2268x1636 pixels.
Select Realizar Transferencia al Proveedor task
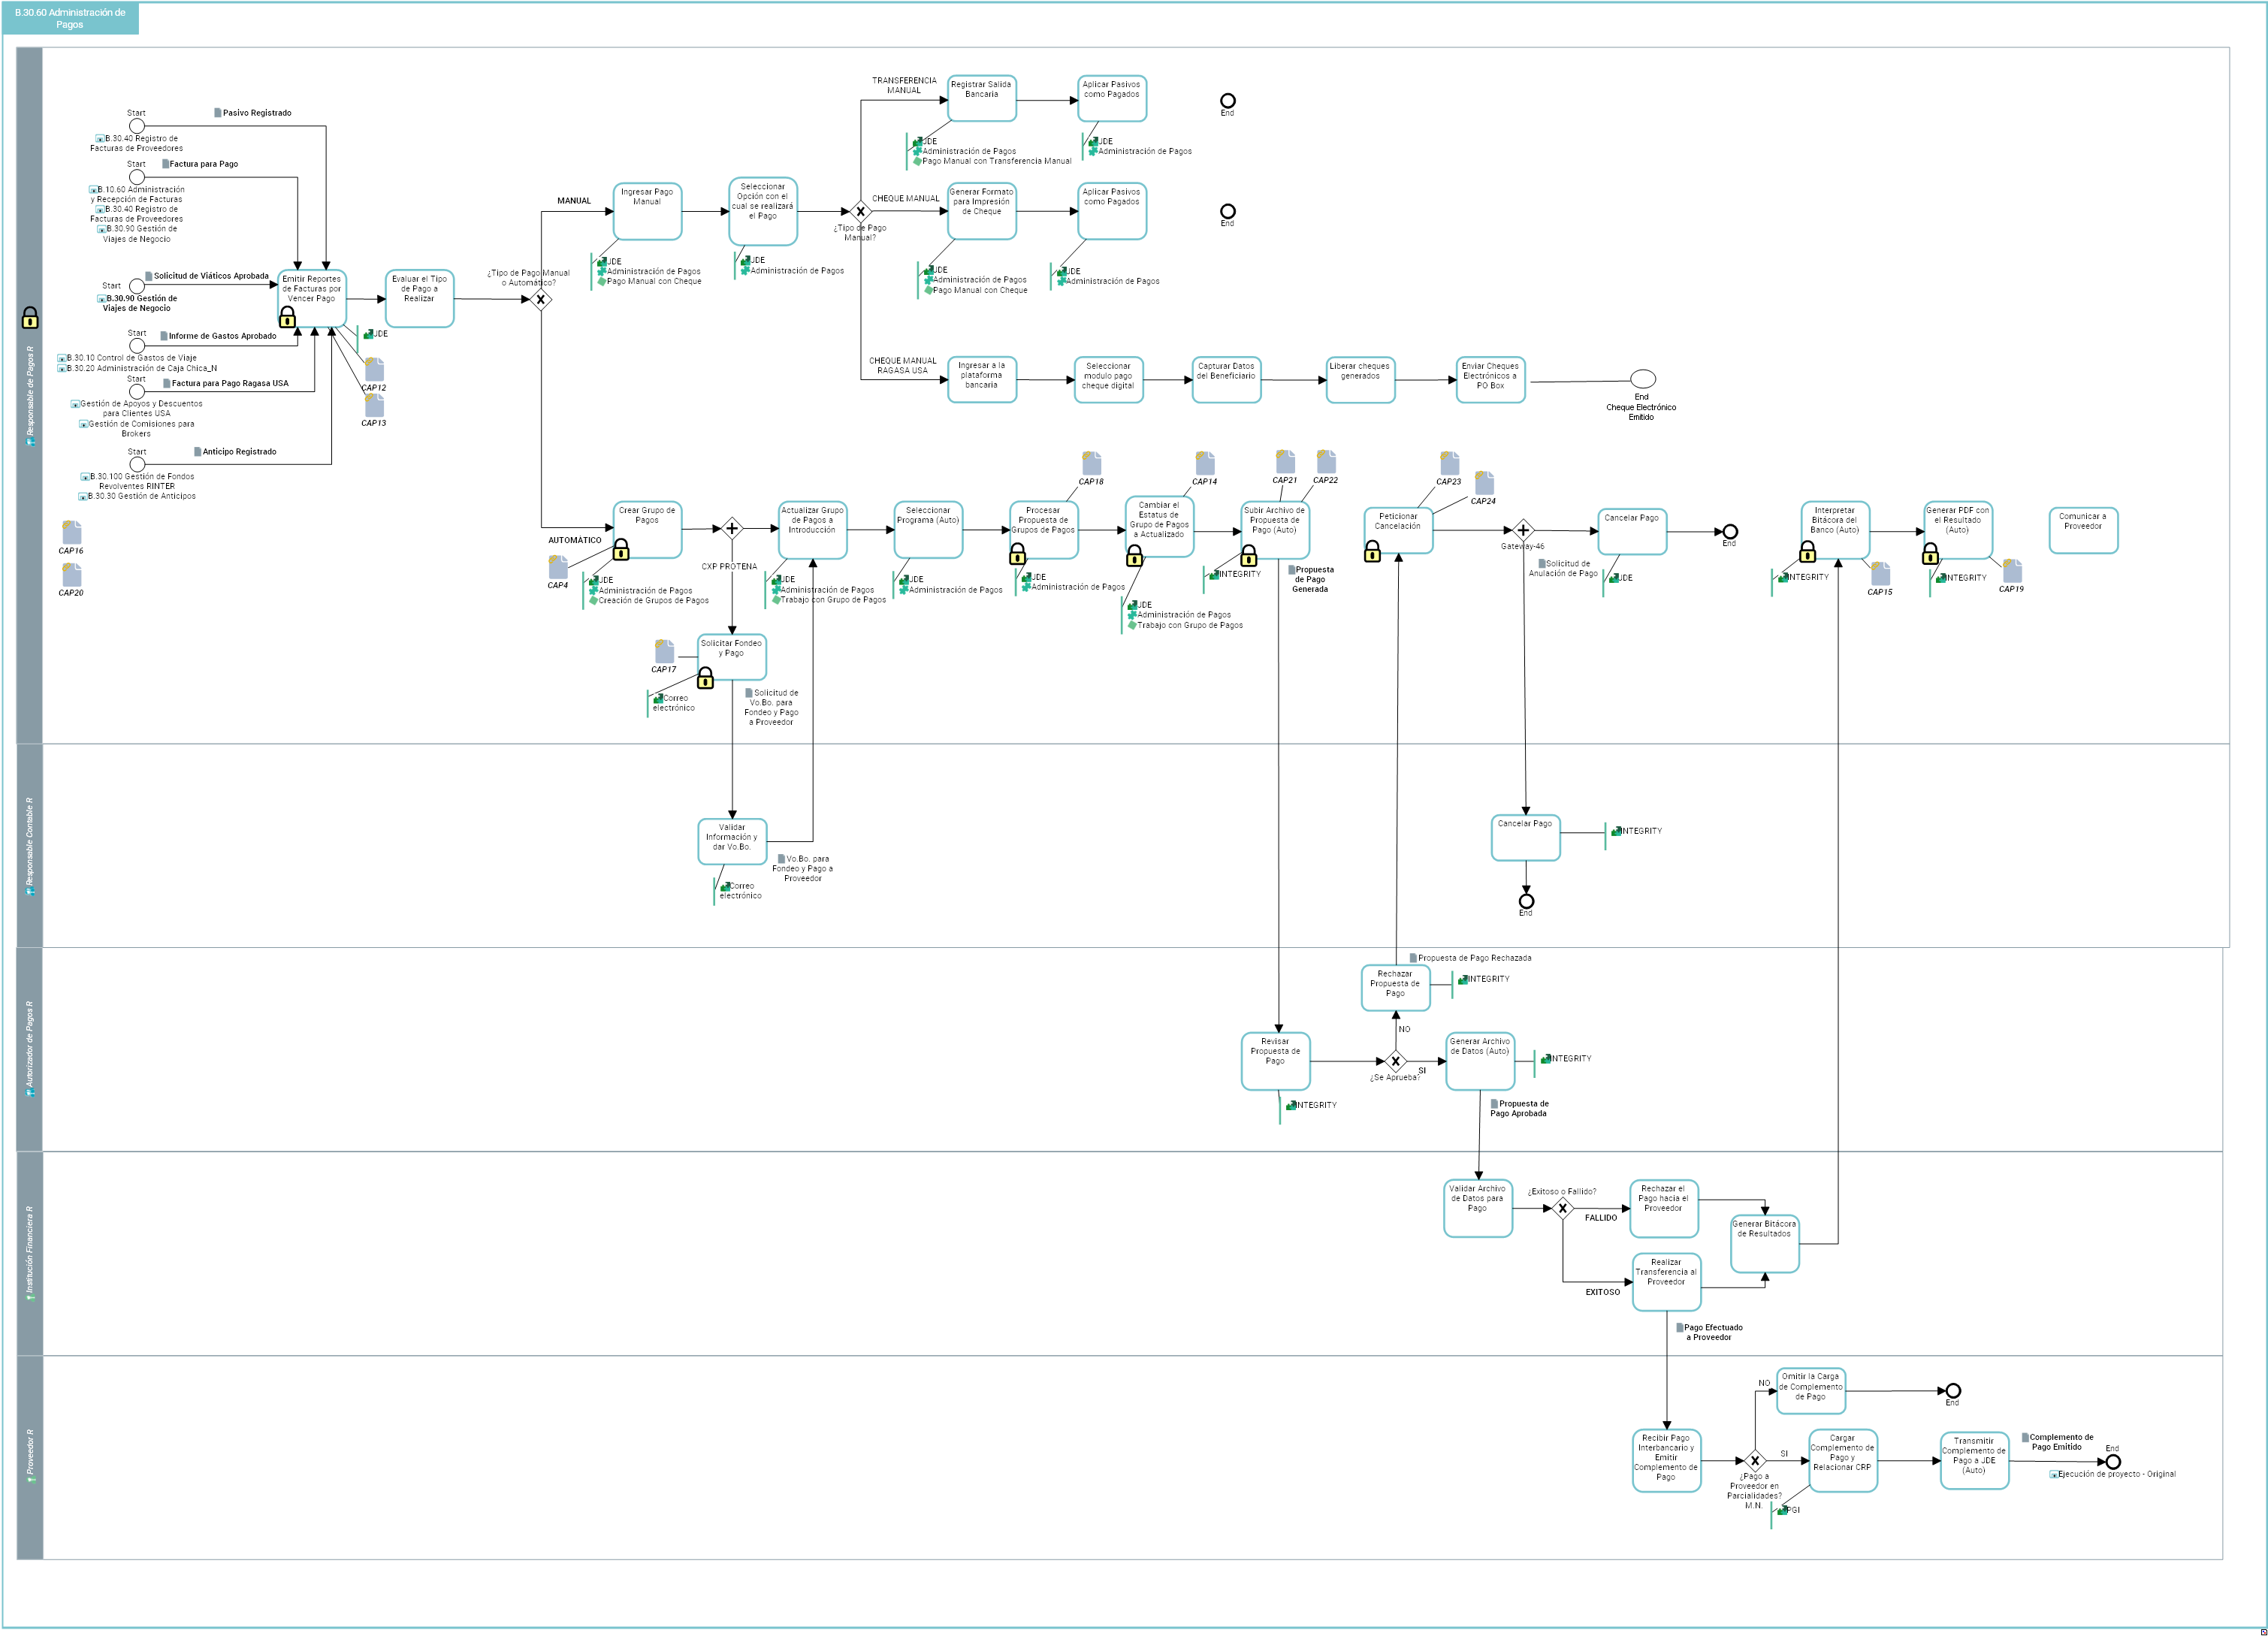1666,1282
